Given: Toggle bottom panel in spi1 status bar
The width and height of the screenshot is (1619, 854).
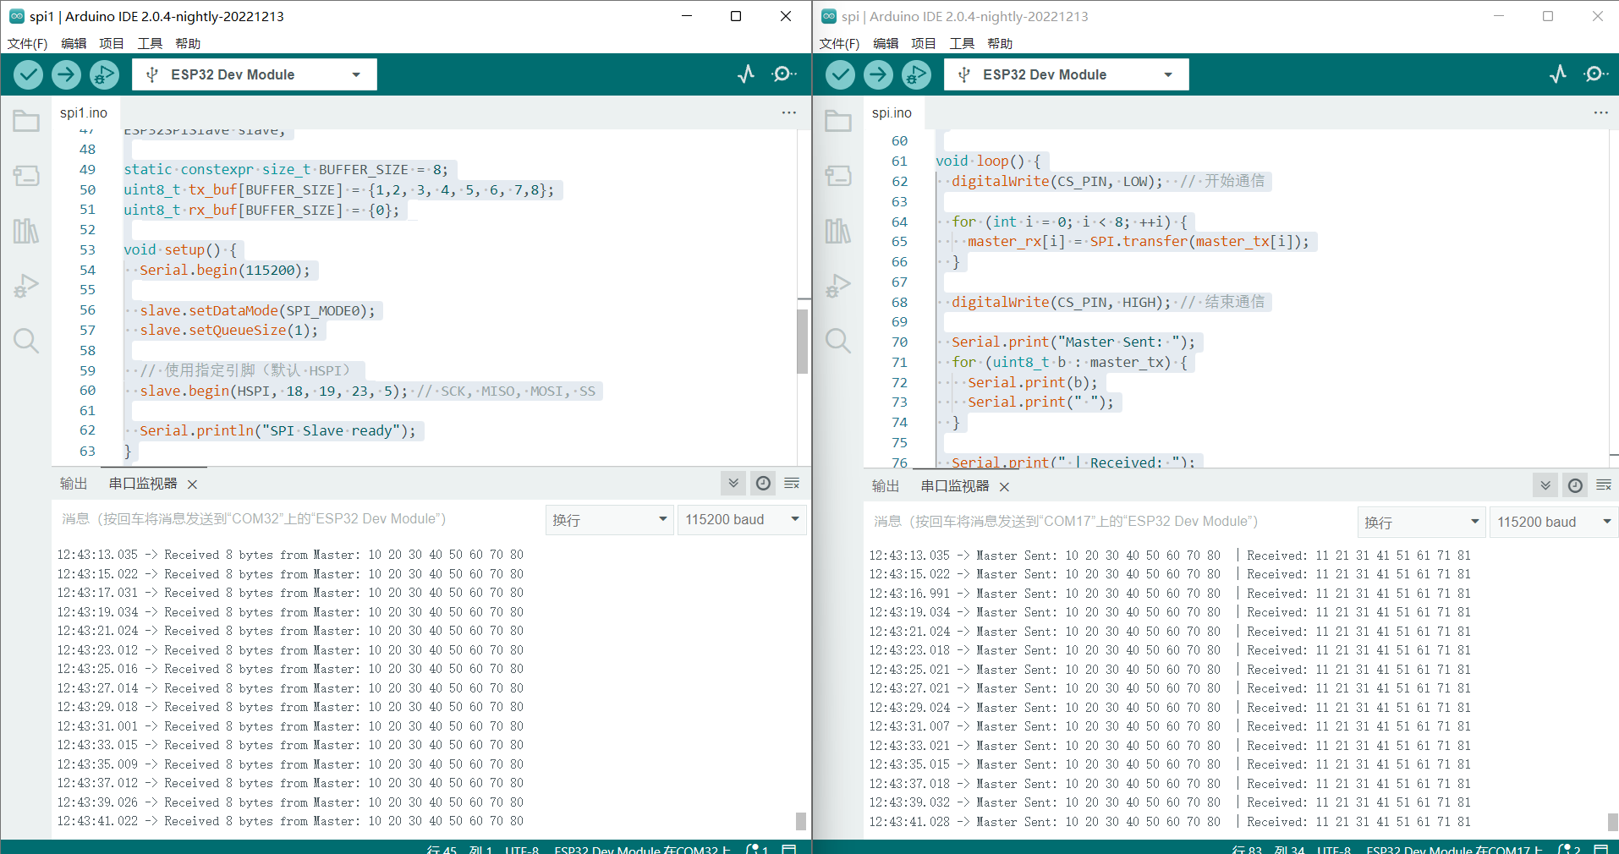Looking at the screenshot, I should point(789,848).
